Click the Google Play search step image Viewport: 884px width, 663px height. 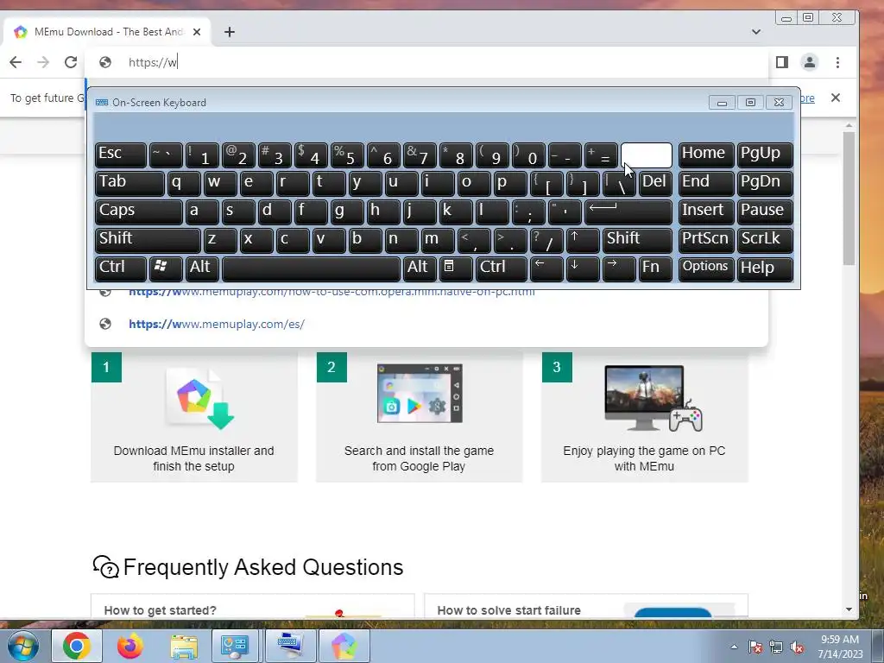420,393
